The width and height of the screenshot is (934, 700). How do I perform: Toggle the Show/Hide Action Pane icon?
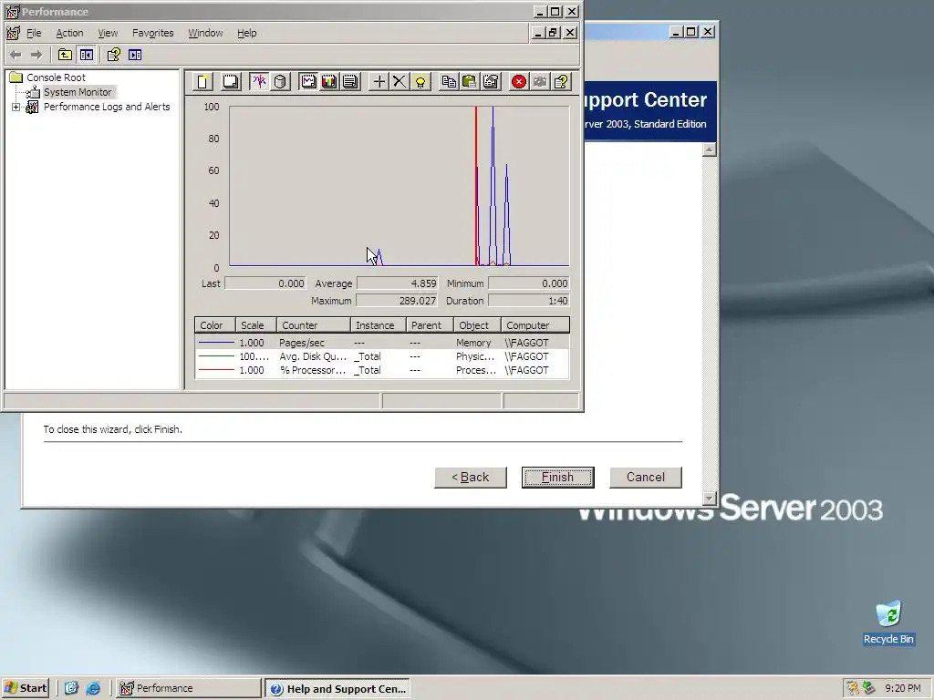(x=135, y=55)
